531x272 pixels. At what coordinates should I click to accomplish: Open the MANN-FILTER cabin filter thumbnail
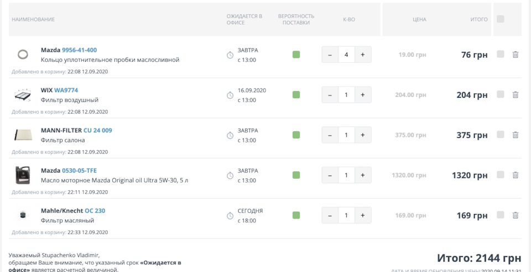(x=23, y=135)
